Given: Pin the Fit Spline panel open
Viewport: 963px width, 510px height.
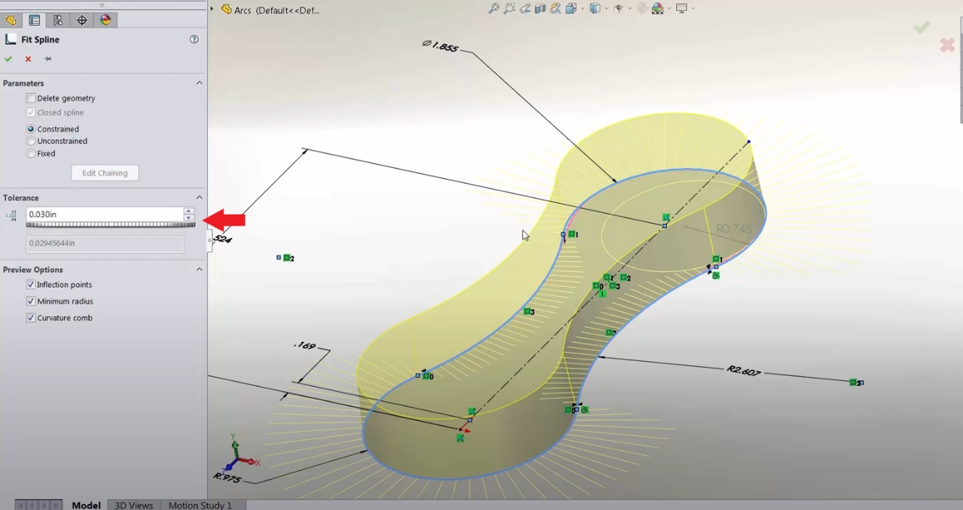Looking at the screenshot, I should [x=47, y=59].
